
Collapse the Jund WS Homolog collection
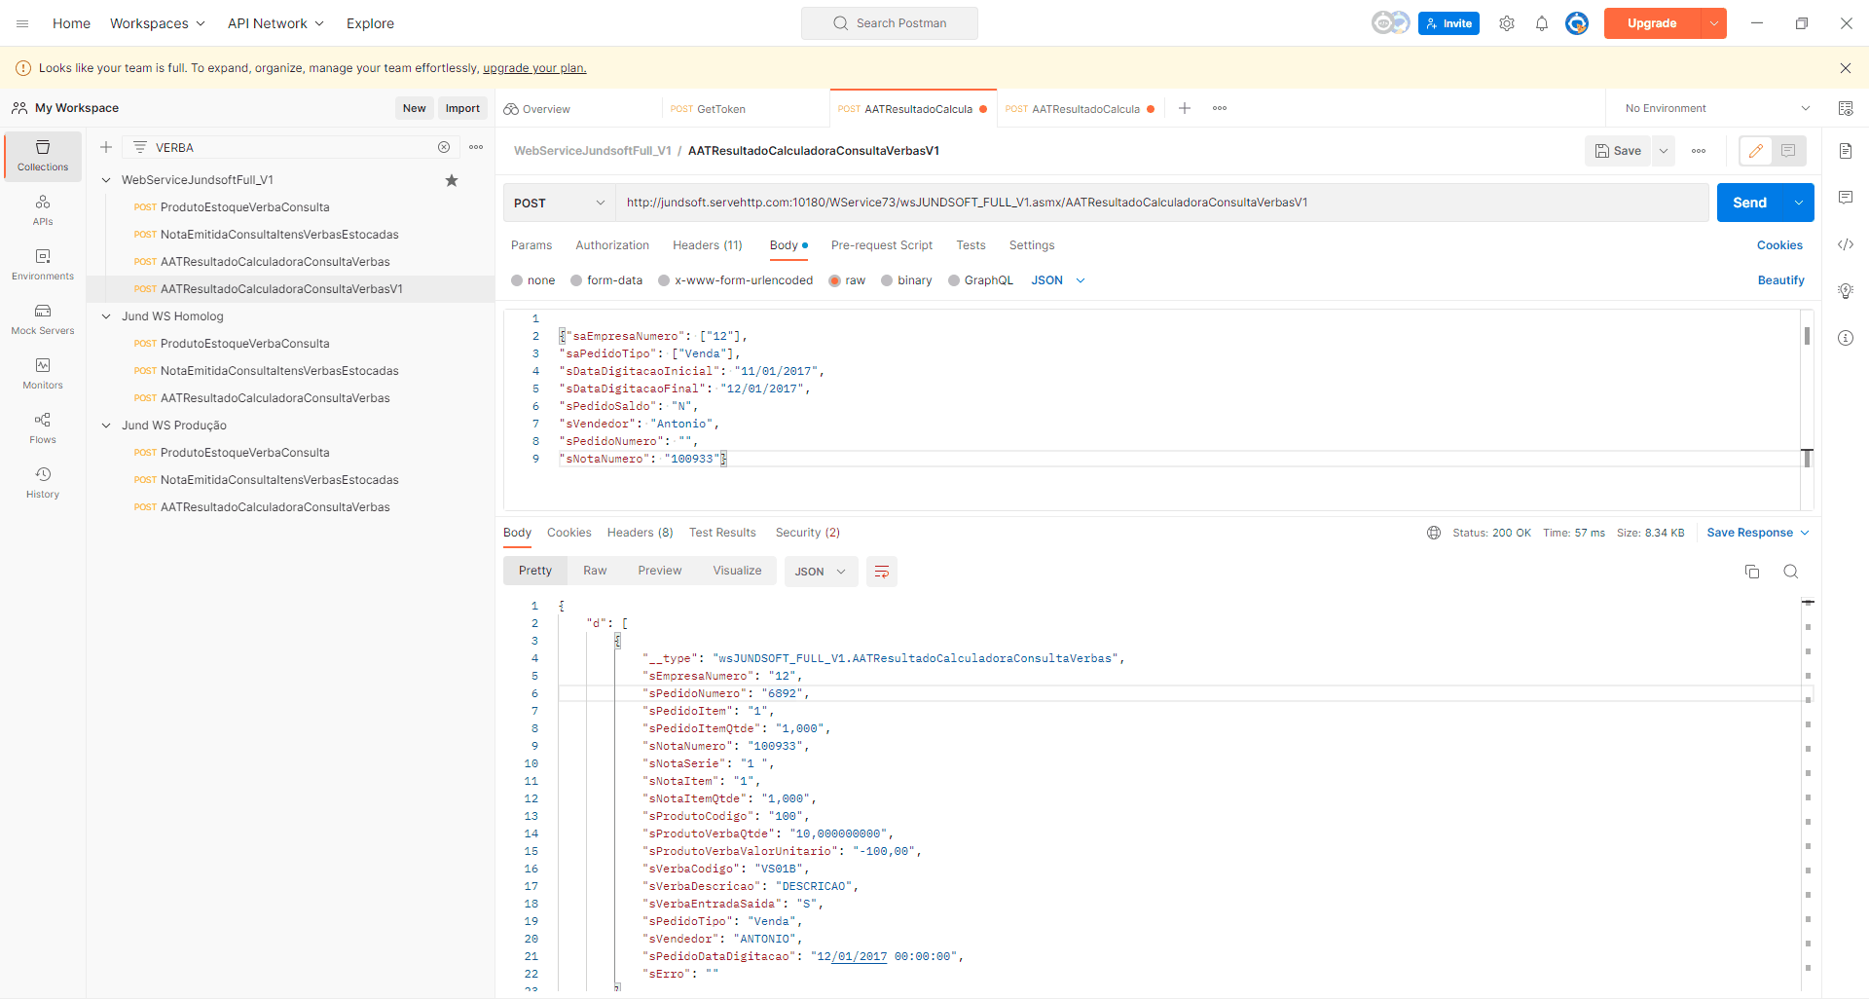pyautogui.click(x=106, y=316)
